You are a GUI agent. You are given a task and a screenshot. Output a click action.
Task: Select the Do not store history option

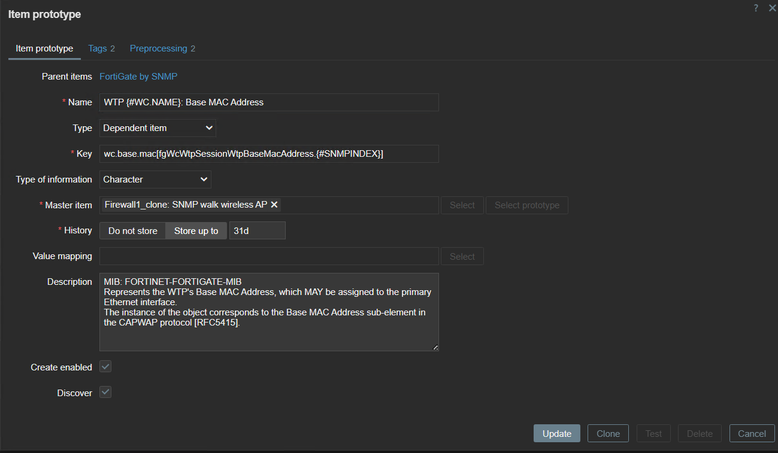pyautogui.click(x=133, y=231)
